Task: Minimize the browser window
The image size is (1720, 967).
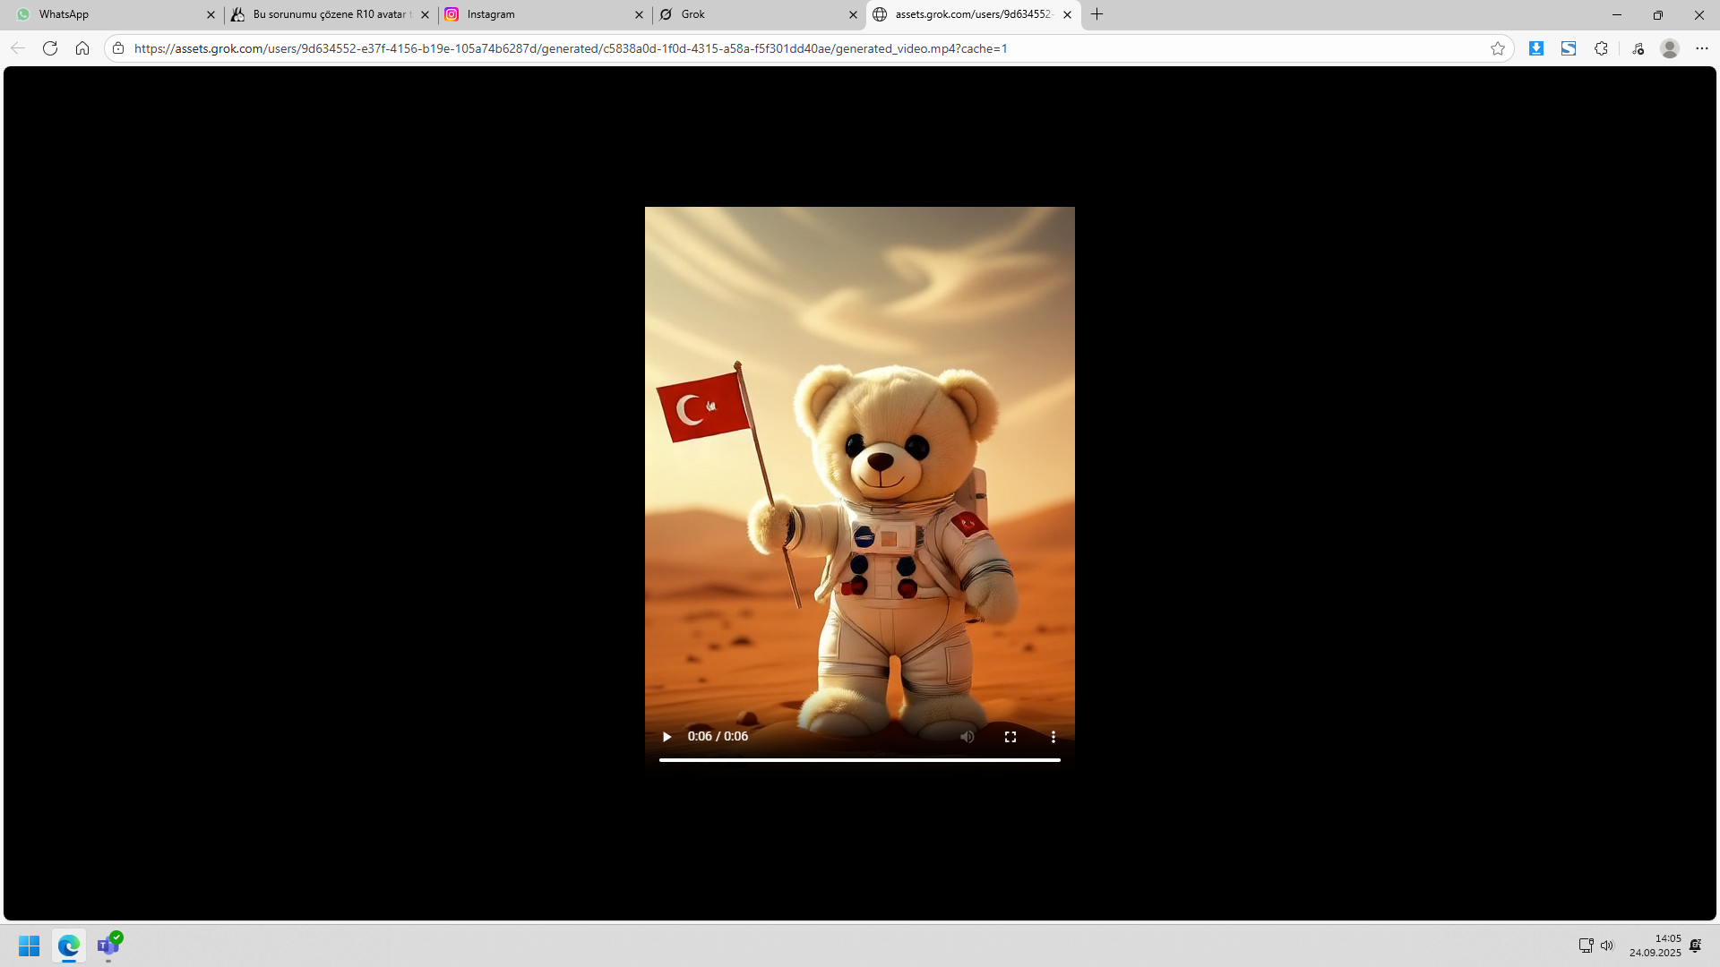Action: (1617, 14)
